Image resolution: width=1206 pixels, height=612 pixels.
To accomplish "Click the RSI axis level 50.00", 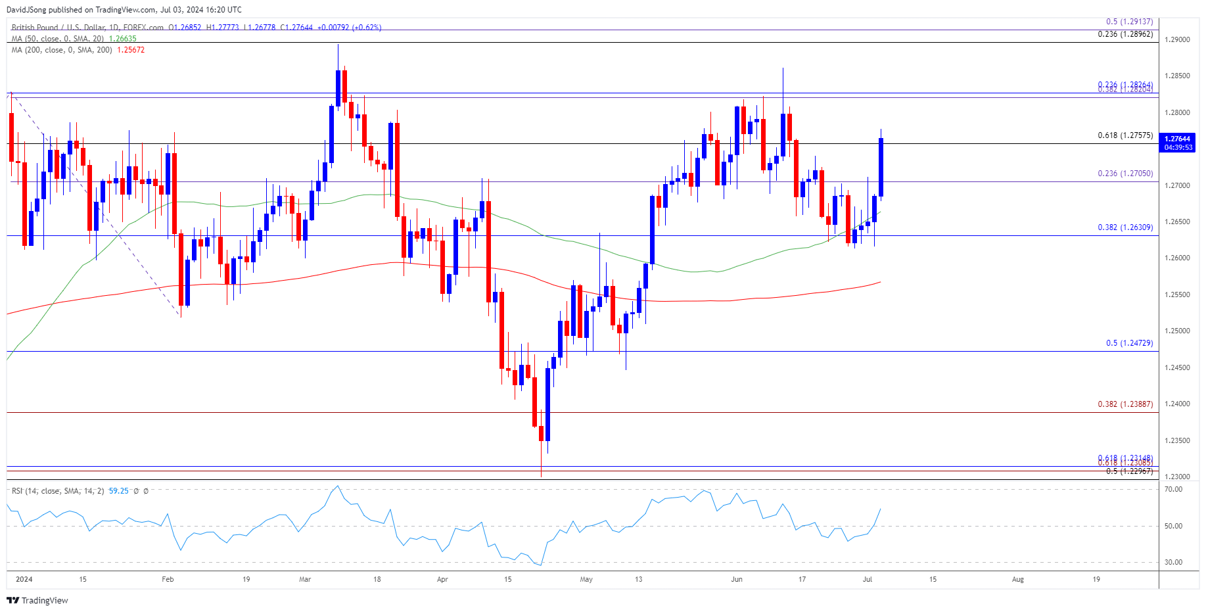I will 1173,527.
